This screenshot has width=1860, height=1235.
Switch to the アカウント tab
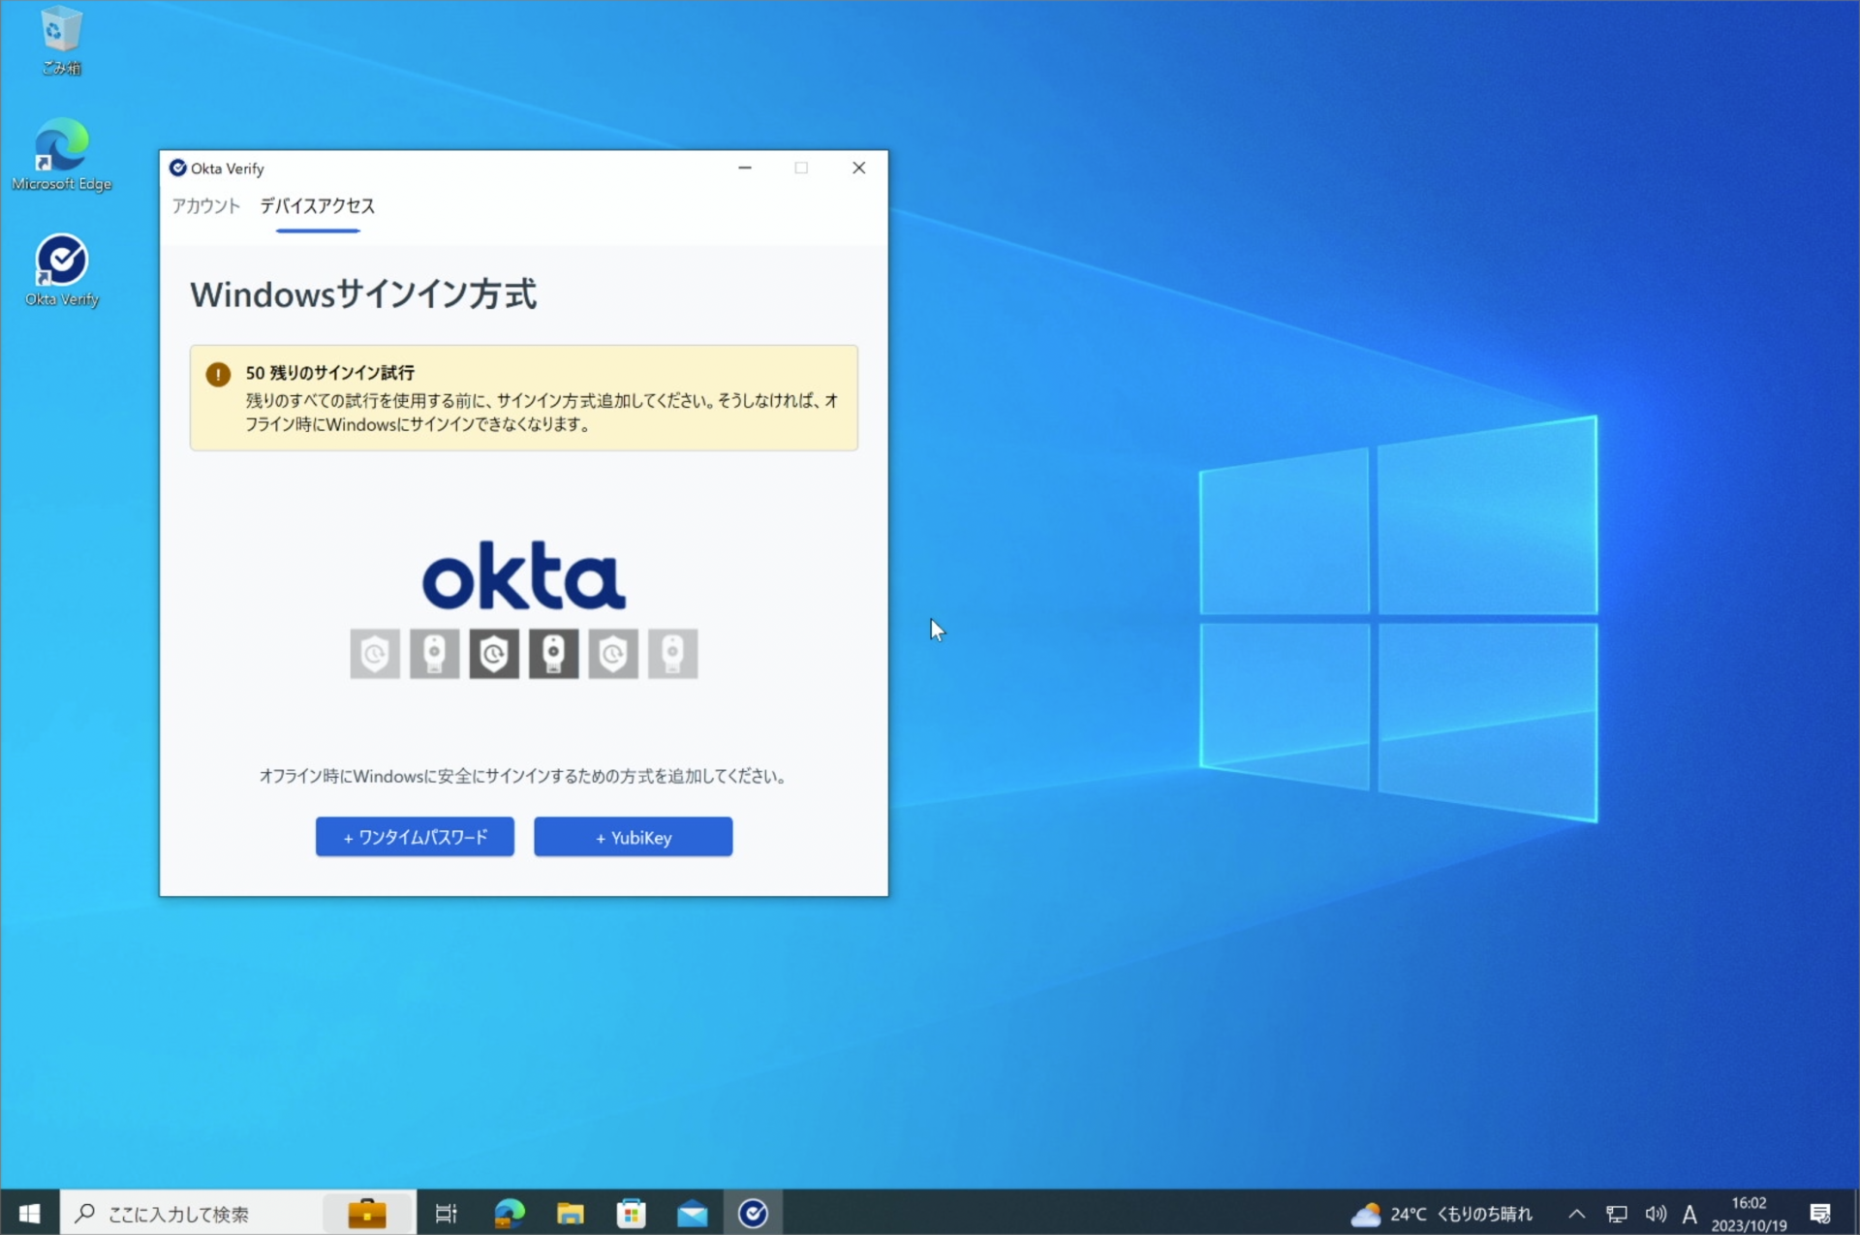pyautogui.click(x=204, y=205)
